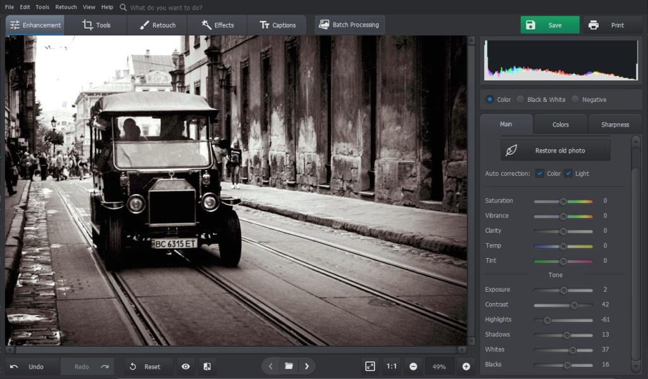Open the folder to browse photos
The image size is (648, 379).
[289, 366]
